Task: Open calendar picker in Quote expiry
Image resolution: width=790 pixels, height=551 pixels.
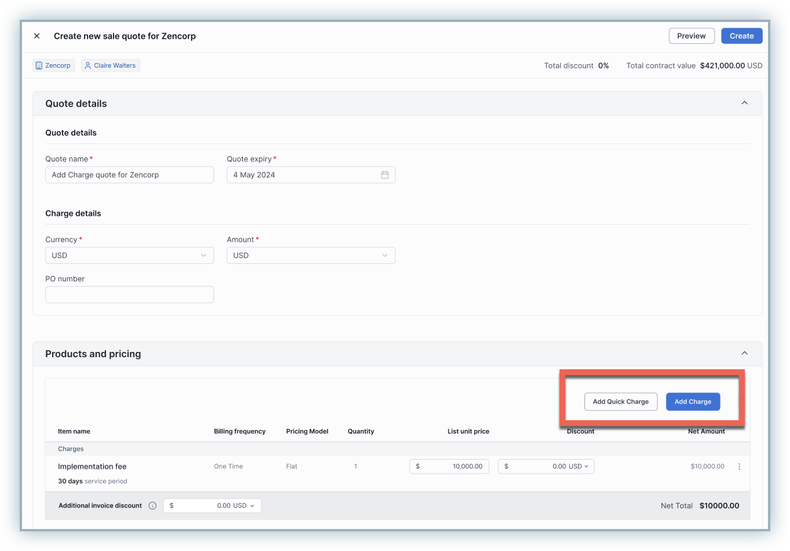Action: 385,175
